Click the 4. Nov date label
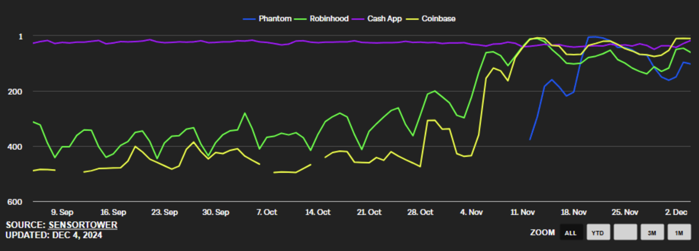The width and height of the screenshot is (699, 251). [471, 212]
